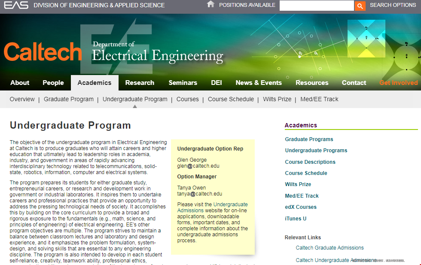Click the name Tanya Owen
The image size is (421, 265).
tap(192, 188)
